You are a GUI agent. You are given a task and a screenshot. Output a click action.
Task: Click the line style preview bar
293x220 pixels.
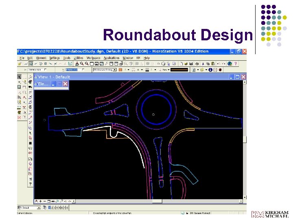click(x=179, y=70)
